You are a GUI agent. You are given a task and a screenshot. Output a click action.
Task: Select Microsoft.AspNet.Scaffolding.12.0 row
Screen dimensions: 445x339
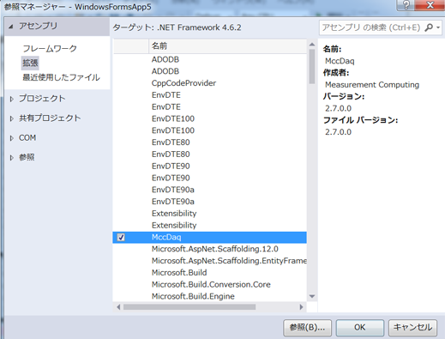coord(210,249)
